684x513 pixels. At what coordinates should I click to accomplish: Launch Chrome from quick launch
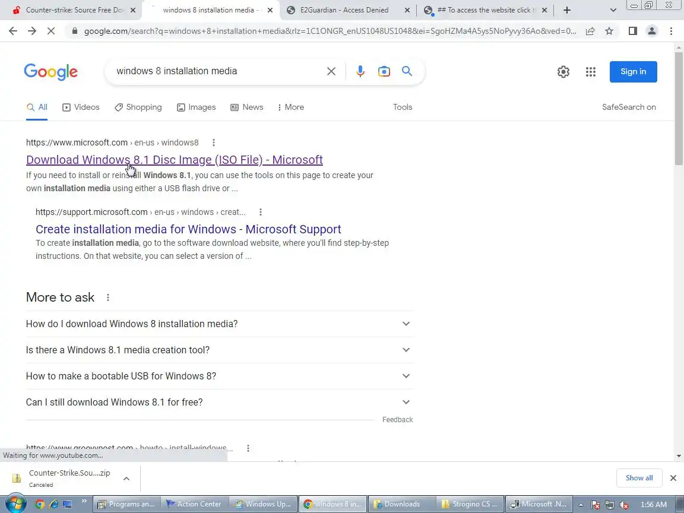[39, 504]
